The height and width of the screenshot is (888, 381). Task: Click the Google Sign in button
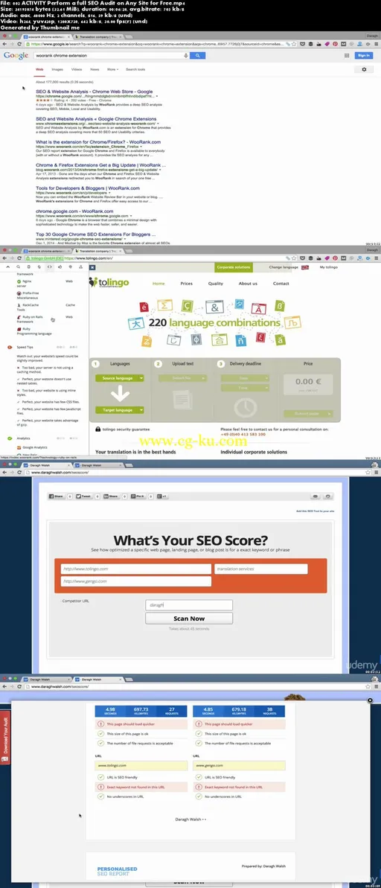tap(363, 56)
